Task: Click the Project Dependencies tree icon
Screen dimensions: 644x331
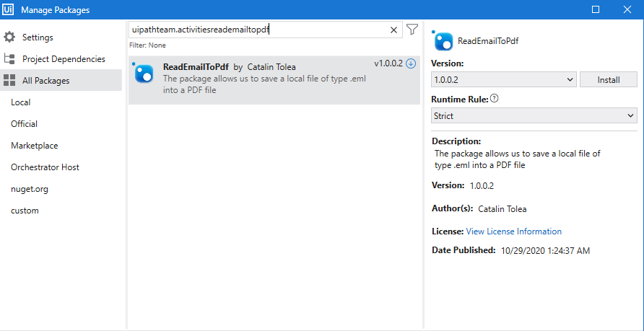Action: (9, 59)
